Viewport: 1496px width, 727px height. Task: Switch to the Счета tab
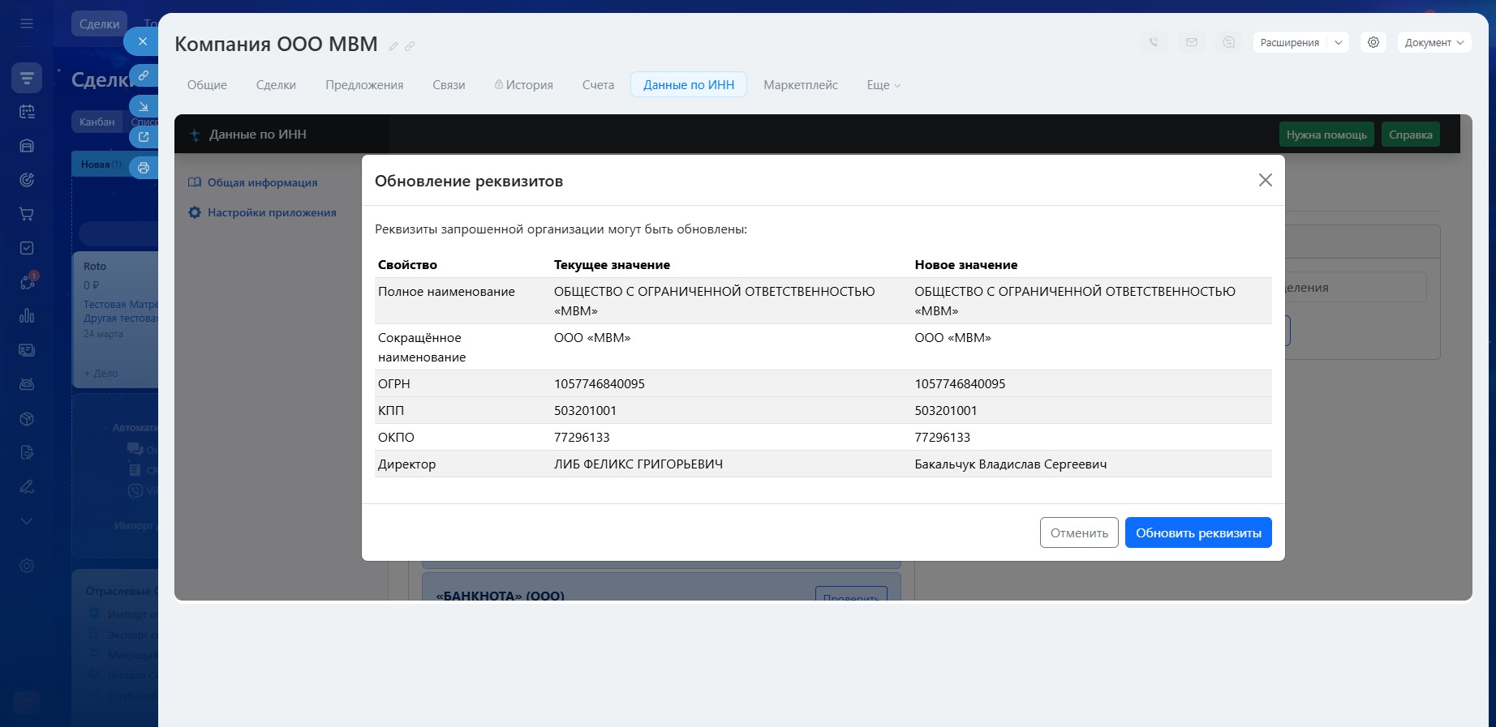click(598, 85)
